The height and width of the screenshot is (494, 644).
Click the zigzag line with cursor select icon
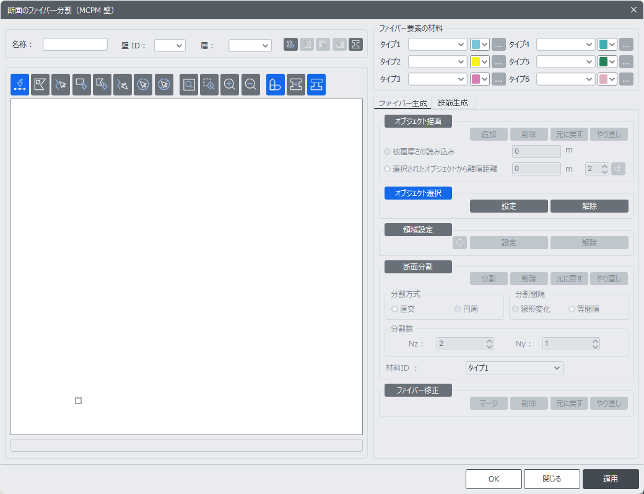coord(61,85)
